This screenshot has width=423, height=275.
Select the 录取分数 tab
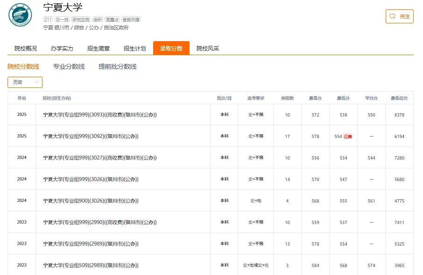pos(171,48)
